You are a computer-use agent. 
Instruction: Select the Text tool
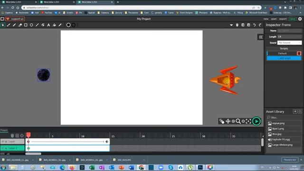pos(48,25)
